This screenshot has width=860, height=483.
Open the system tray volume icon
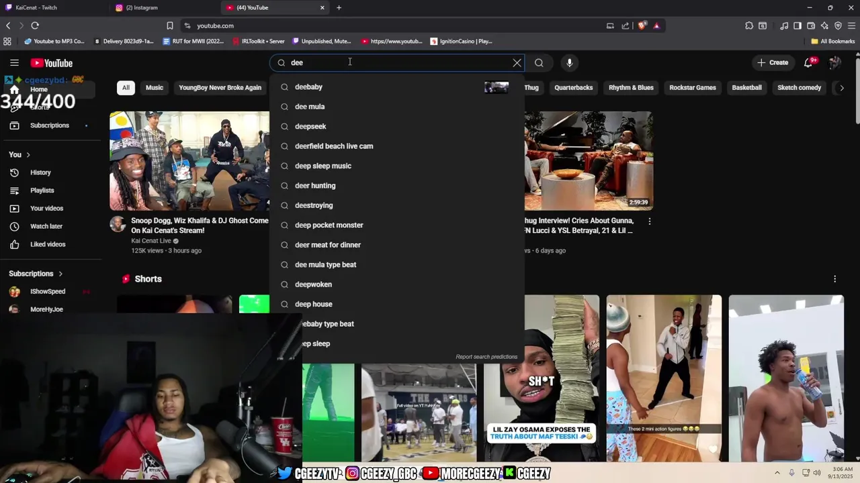(x=817, y=473)
